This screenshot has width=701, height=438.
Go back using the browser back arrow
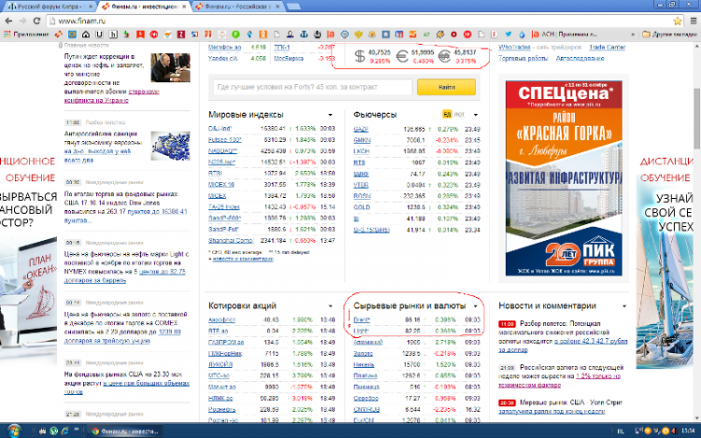tap(8, 21)
